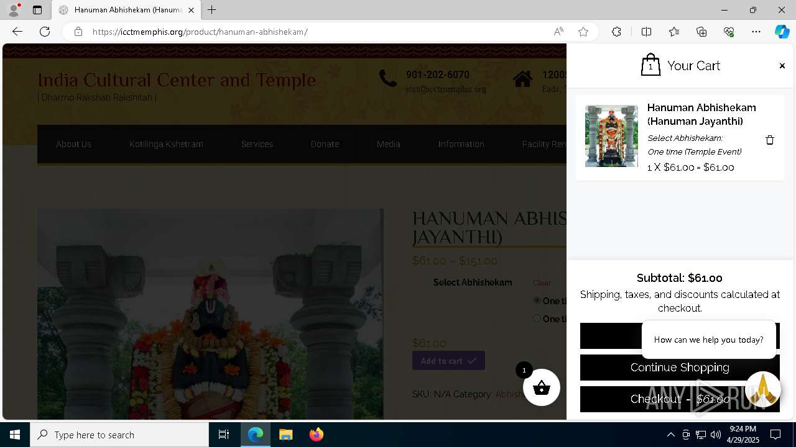Open Copilot sidebar icon
The height and width of the screenshot is (447, 796).
pyautogui.click(x=782, y=32)
